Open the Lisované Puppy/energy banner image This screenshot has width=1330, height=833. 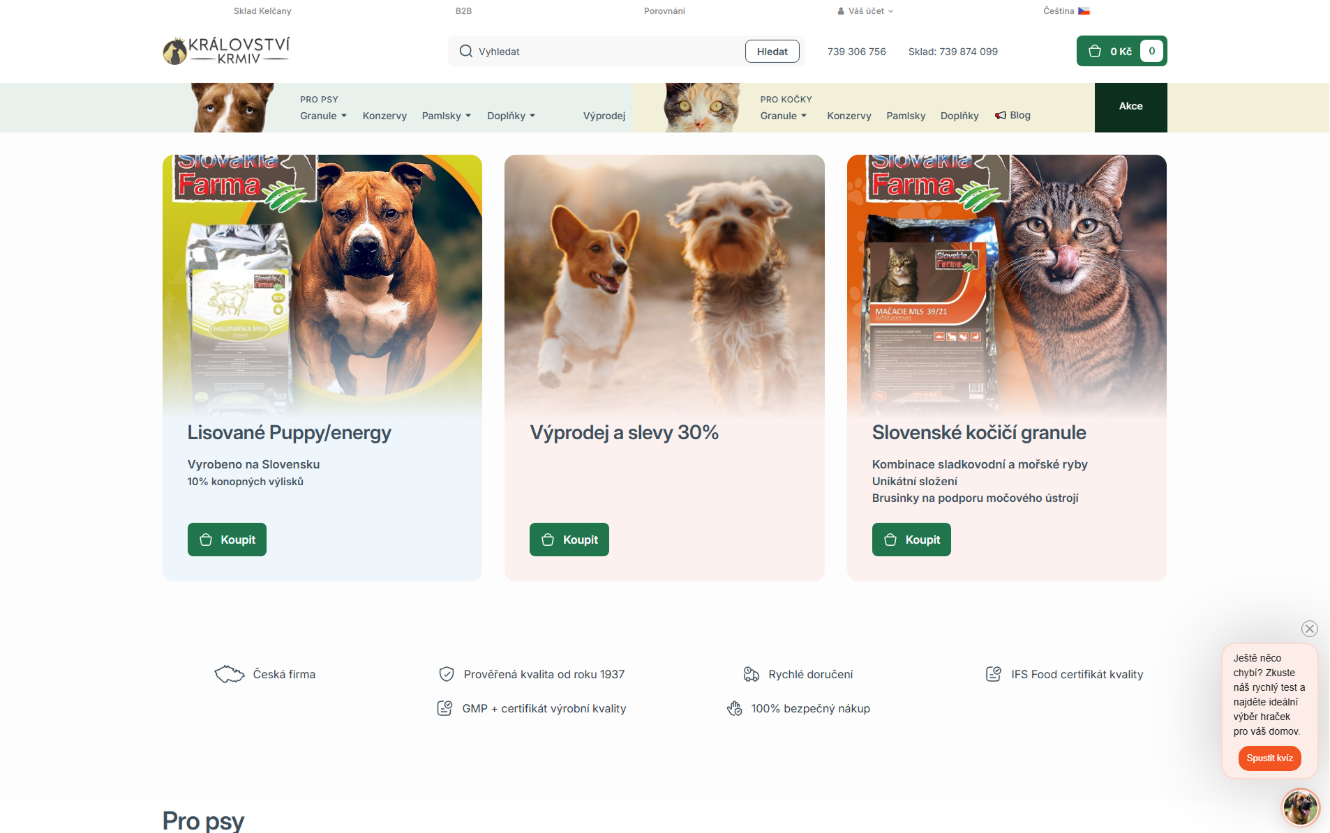coord(322,286)
